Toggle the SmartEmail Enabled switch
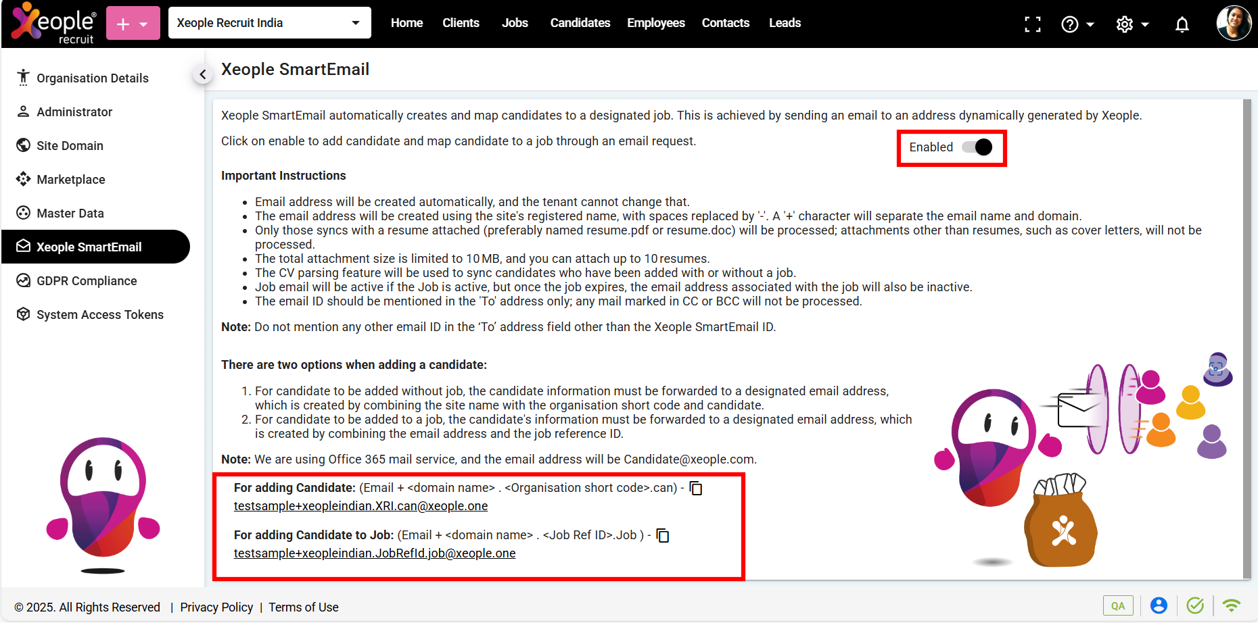Image resolution: width=1258 pixels, height=623 pixels. tap(977, 147)
